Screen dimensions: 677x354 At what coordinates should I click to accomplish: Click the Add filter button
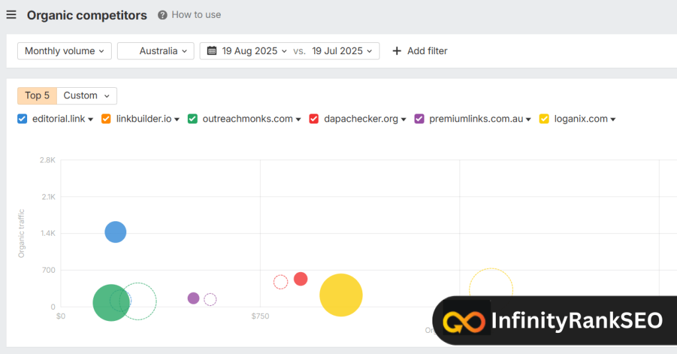(420, 51)
